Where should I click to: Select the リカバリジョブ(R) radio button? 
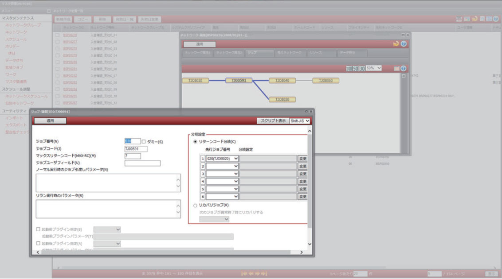pos(195,205)
